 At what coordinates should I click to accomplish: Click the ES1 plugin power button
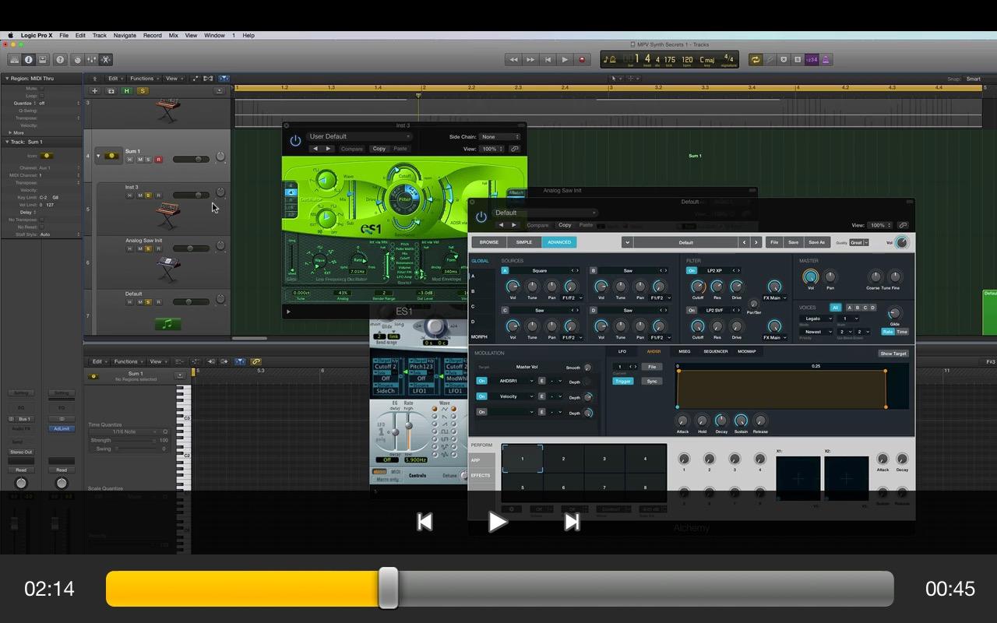[x=295, y=141]
